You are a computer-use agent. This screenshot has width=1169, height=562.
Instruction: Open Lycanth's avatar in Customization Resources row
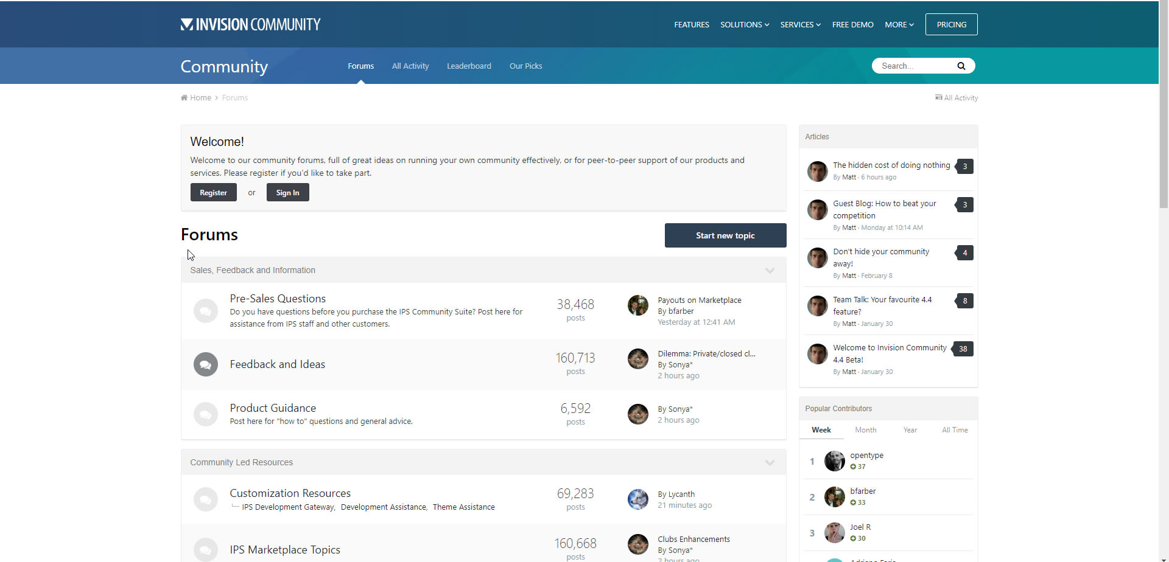638,499
